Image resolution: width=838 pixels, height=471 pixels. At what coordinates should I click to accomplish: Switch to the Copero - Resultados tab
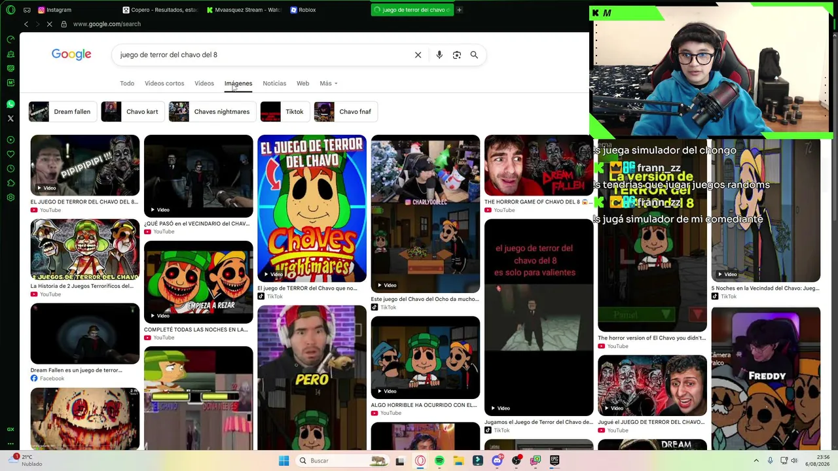click(160, 10)
